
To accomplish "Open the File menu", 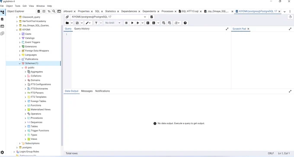I will [2, 6].
